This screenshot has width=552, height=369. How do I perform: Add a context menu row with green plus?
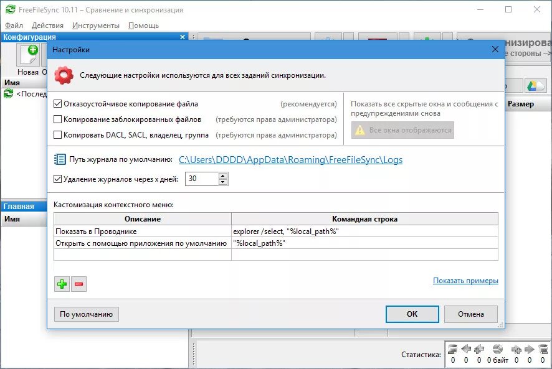coord(62,284)
